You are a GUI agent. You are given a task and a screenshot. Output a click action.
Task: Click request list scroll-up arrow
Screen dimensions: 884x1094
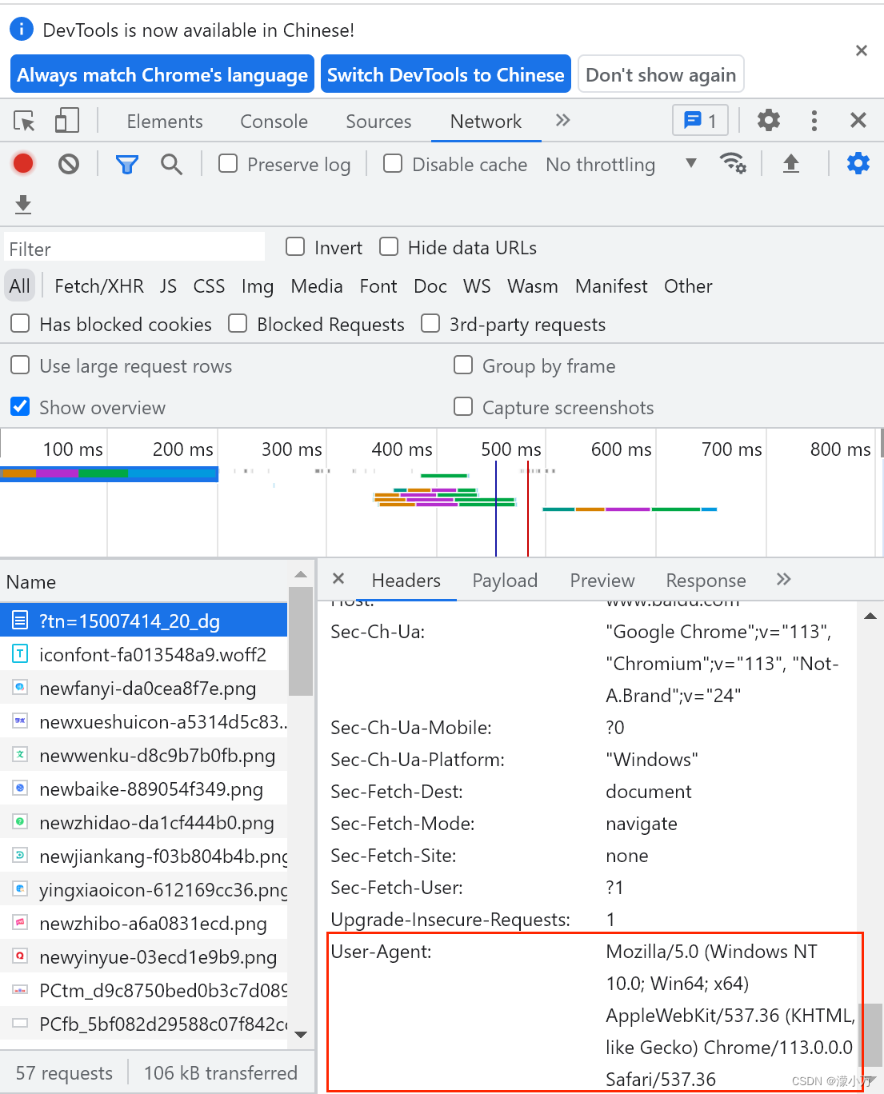(x=301, y=574)
